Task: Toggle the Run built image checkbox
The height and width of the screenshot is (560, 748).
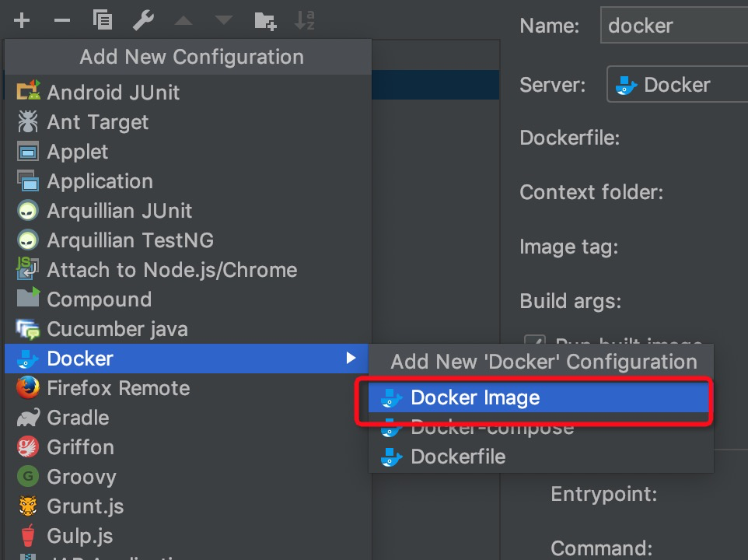Action: [x=534, y=343]
